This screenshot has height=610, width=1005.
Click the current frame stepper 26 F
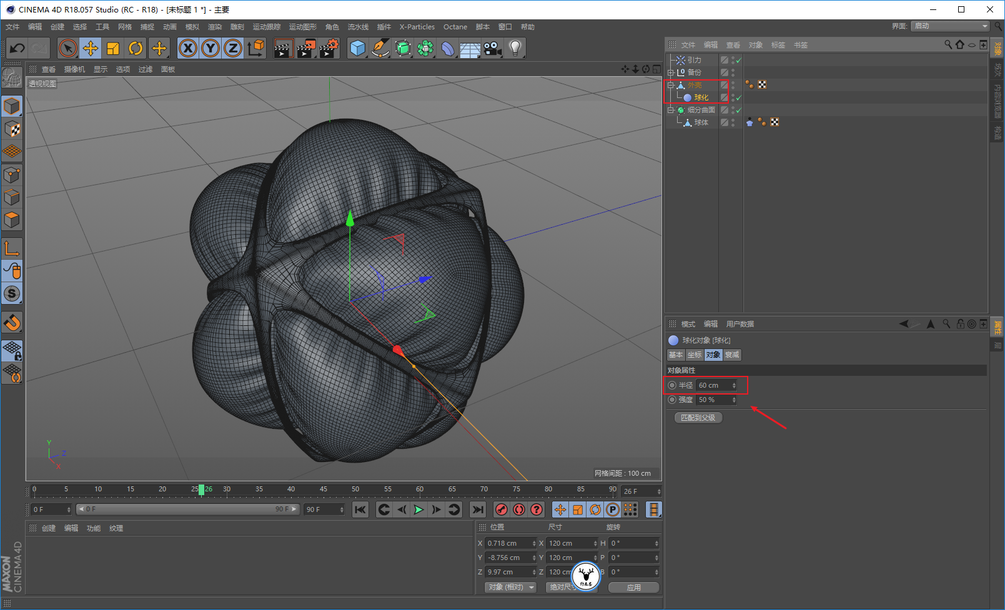click(x=658, y=491)
